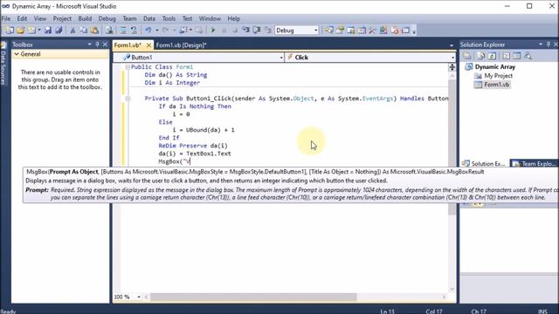Click the 'Dim i As Integer' declaration line

pos(172,83)
